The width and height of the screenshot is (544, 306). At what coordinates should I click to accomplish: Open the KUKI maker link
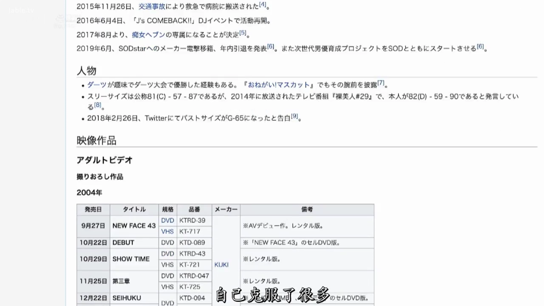pyautogui.click(x=221, y=265)
